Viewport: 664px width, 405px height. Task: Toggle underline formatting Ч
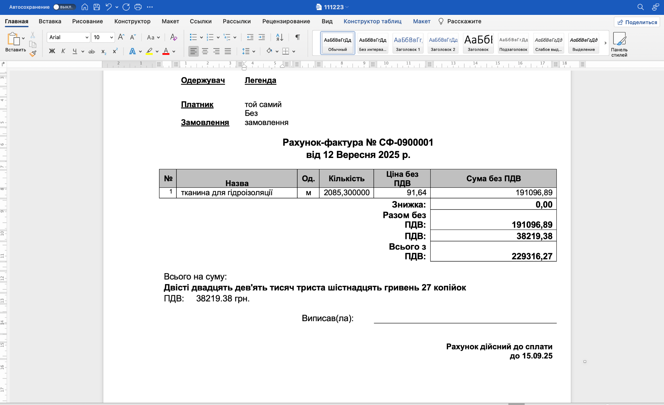click(x=75, y=51)
